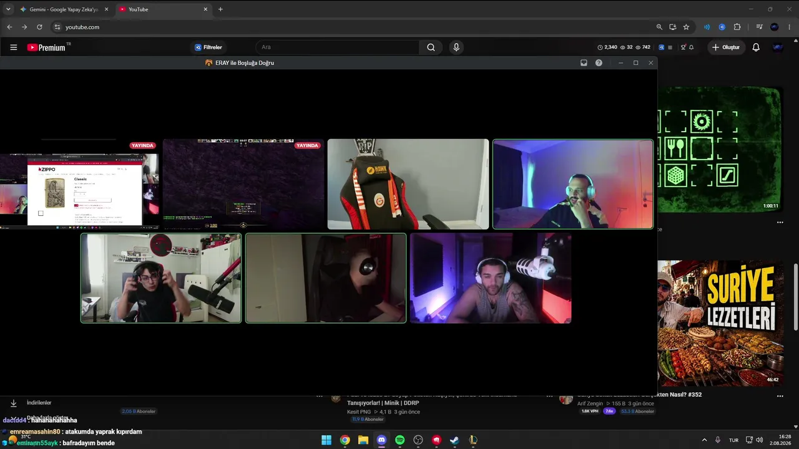
Task: Select the Zippo screen share tile
Action: 79,185
